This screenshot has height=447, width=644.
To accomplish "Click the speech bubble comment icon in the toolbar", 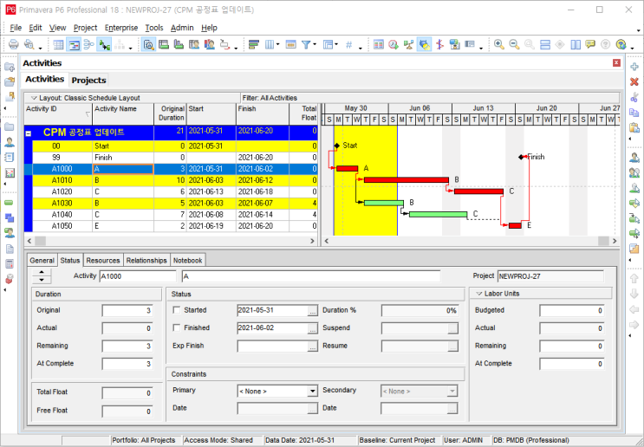I will (x=590, y=44).
